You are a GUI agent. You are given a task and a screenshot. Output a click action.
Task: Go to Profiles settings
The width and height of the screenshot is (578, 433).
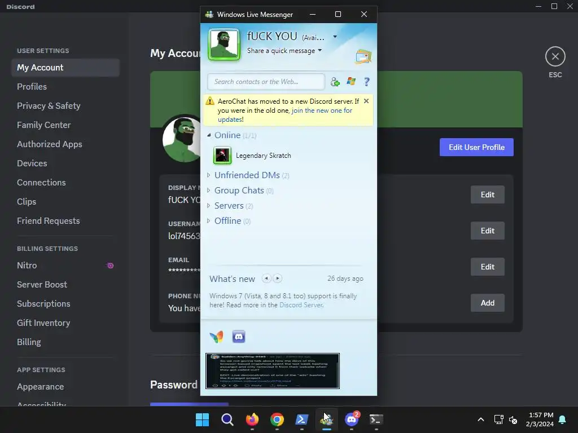click(x=65, y=87)
